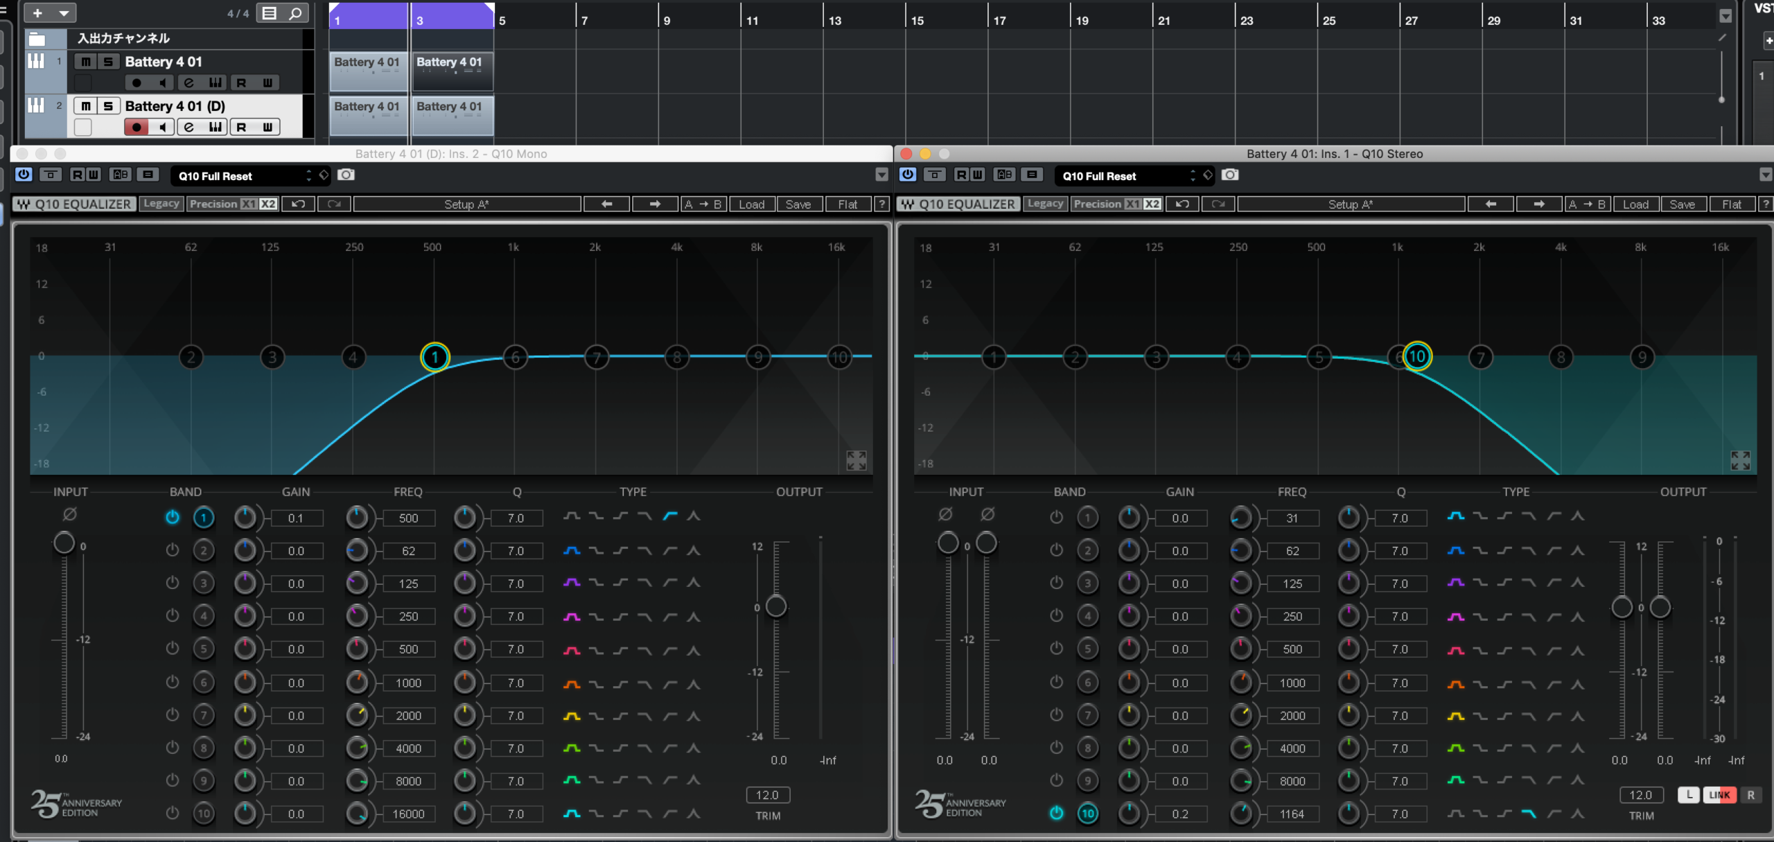Click next preset arrow in Q10 Mono
The image size is (1774, 842).
pos(654,204)
